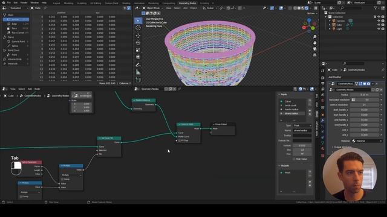Viewport: 387px width, 217px height.
Task: Toggle Cube visibility eye in outliner
Action: point(379,25)
